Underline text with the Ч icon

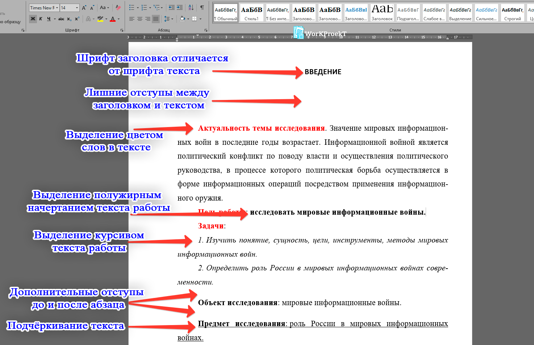coord(47,18)
